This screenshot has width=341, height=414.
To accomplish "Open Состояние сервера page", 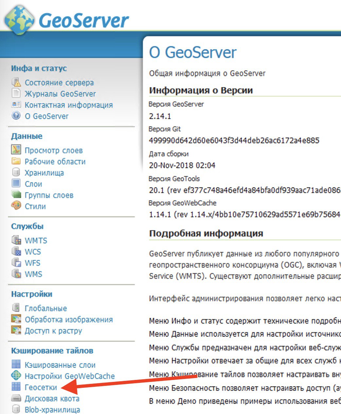I will (x=59, y=83).
